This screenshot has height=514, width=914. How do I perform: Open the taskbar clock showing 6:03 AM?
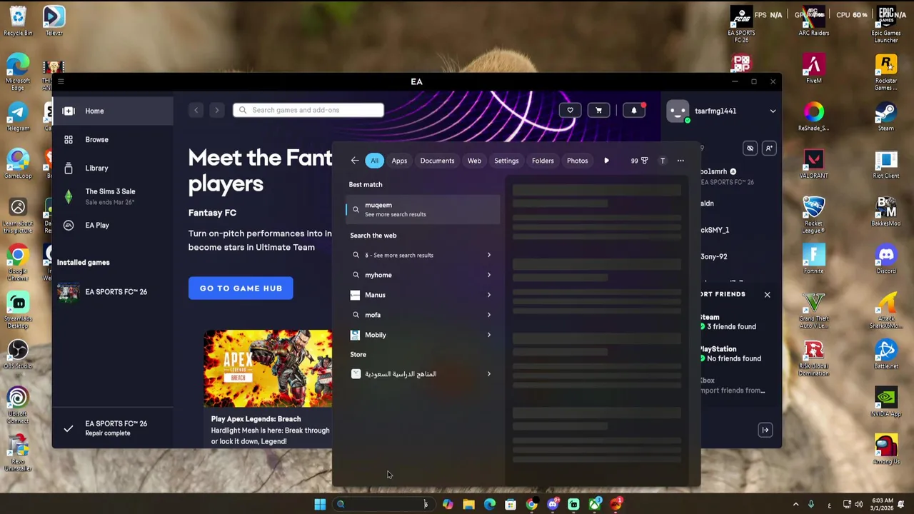[883, 505]
